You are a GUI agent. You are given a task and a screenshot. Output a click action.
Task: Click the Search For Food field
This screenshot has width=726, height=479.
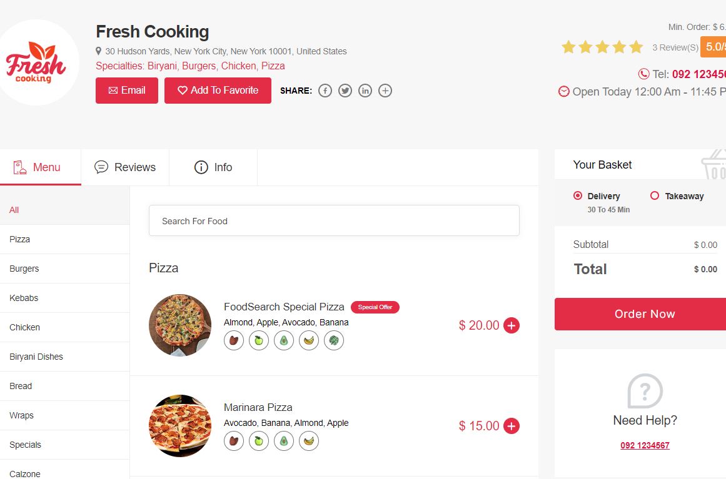pos(334,220)
